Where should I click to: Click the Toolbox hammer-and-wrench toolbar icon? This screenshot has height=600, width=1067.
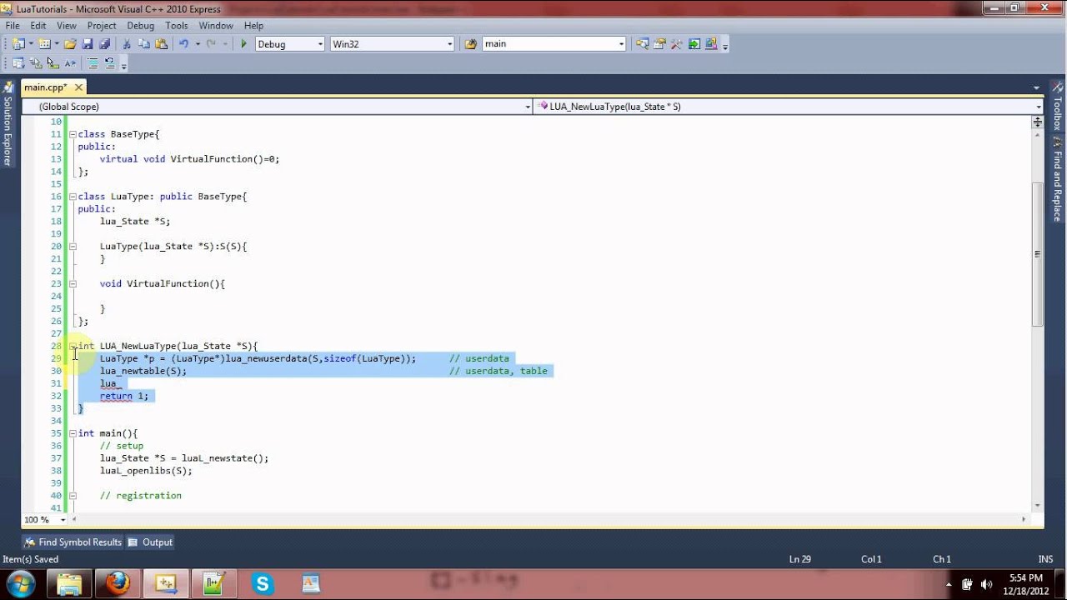(x=677, y=44)
